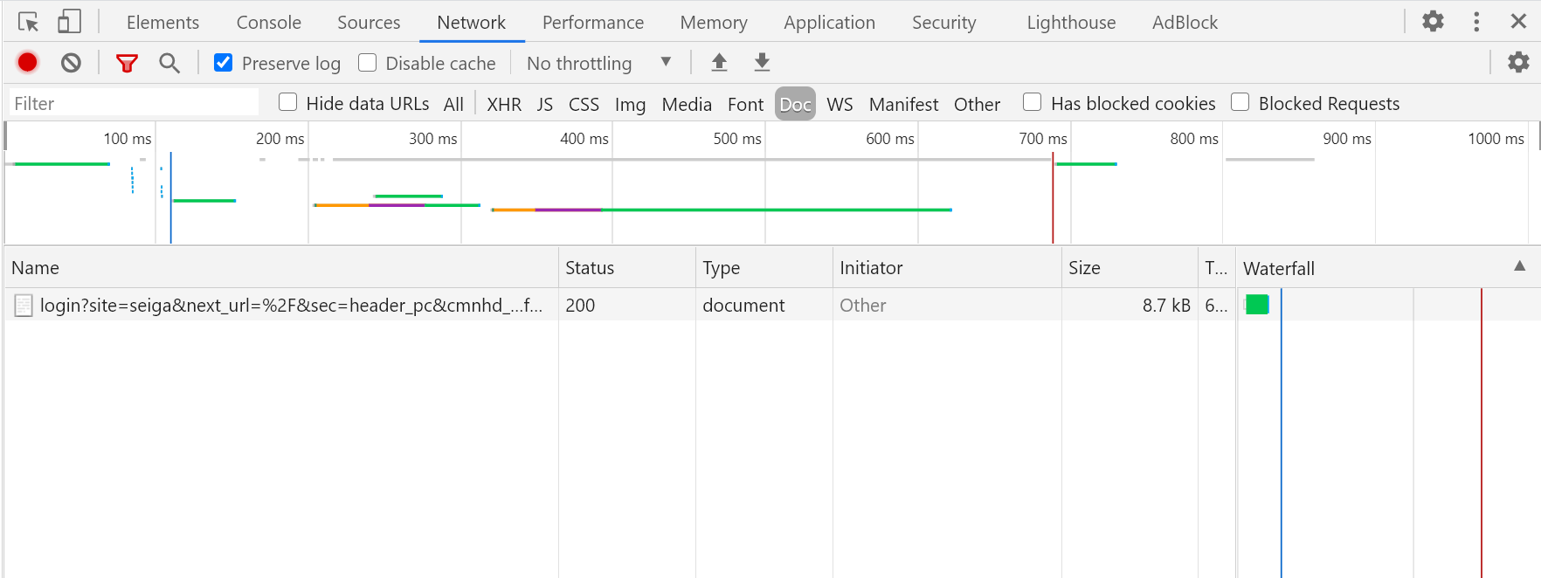
Task: Open the No throttling dropdown
Action: point(599,63)
